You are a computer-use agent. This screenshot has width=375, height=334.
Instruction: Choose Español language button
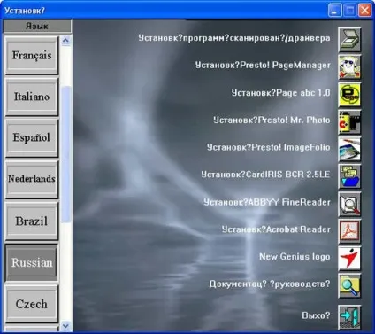(32, 138)
